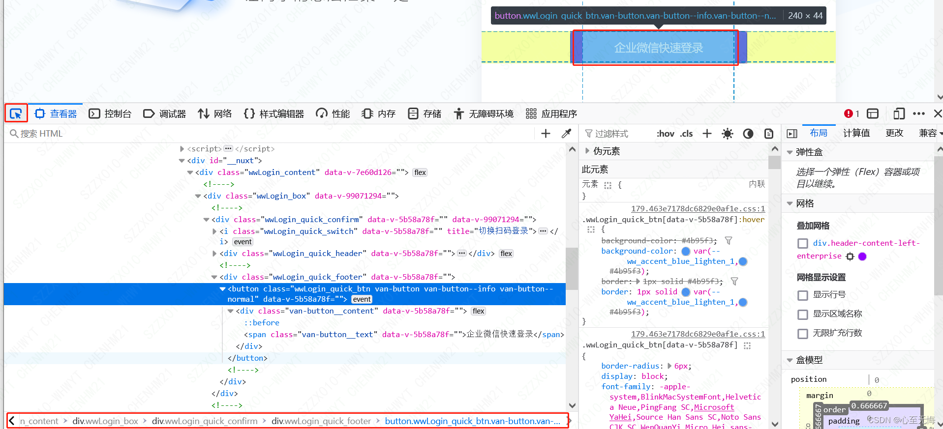Screen dimensions: 943x429
Task: Open the 性能 performance tab
Action: pyautogui.click(x=333, y=114)
